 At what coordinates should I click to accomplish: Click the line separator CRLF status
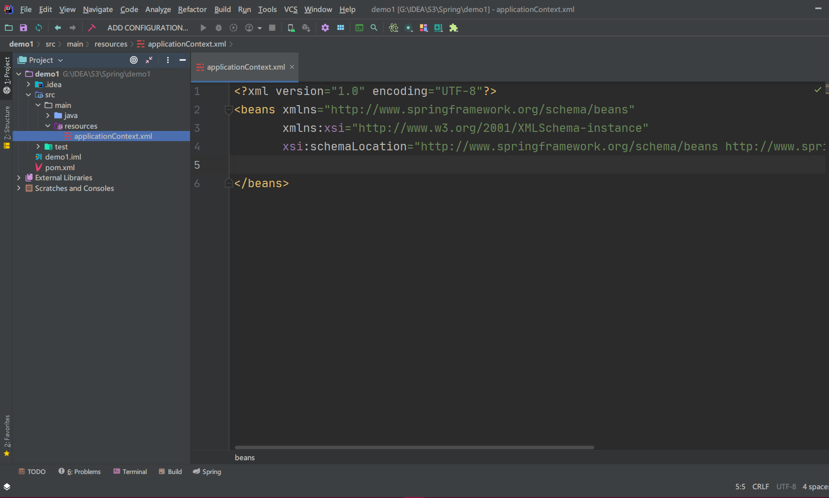click(761, 486)
